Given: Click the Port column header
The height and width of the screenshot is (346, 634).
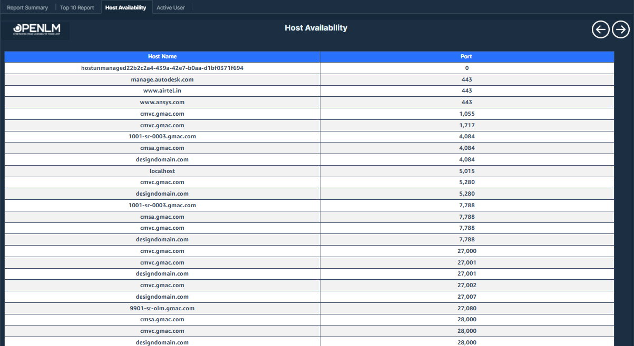Looking at the screenshot, I should (466, 56).
